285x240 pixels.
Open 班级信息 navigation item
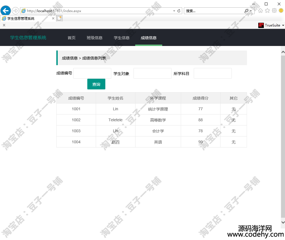tap(95, 38)
